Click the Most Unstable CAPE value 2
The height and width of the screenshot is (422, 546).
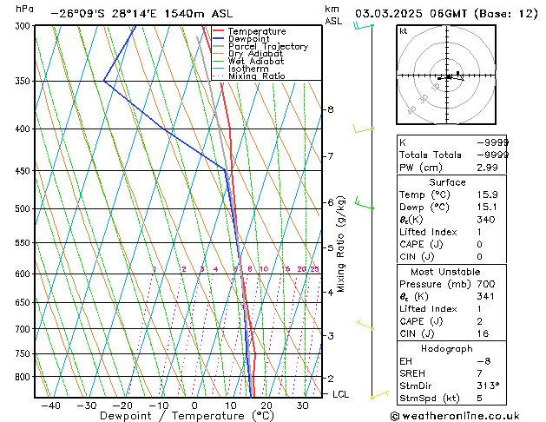479,321
